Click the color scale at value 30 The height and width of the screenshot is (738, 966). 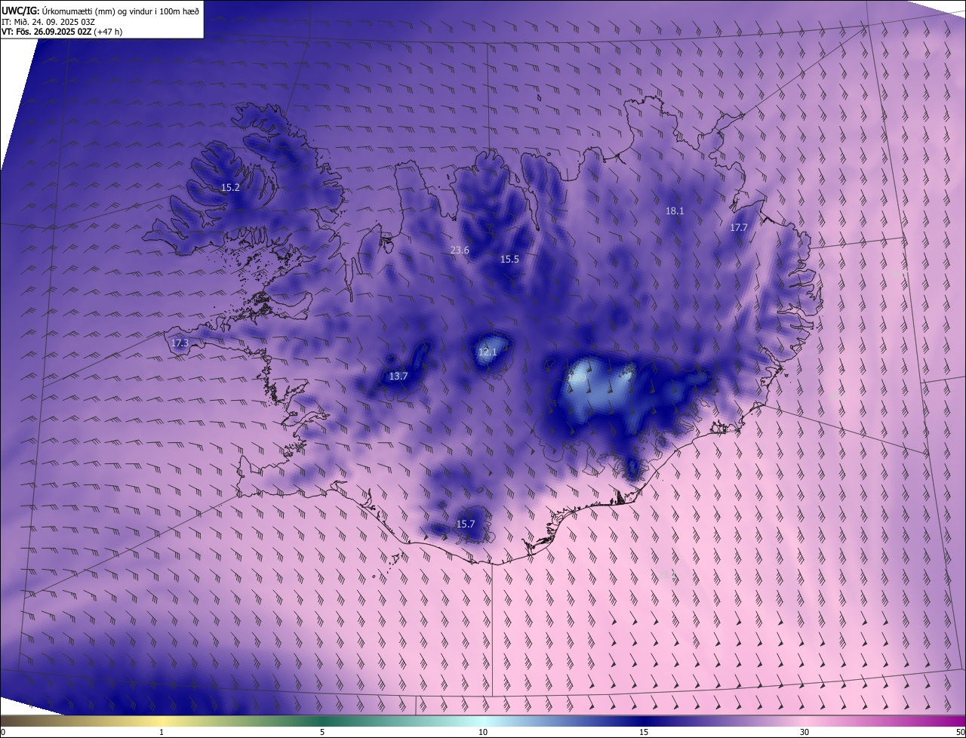pyautogui.click(x=804, y=732)
